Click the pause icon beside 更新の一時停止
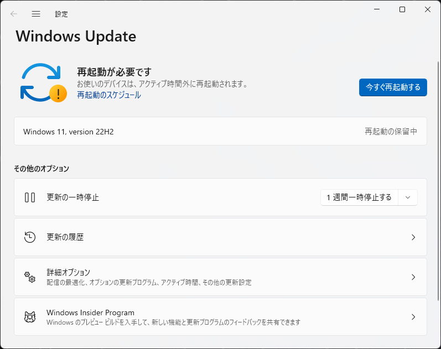441x349 pixels. tap(30, 197)
